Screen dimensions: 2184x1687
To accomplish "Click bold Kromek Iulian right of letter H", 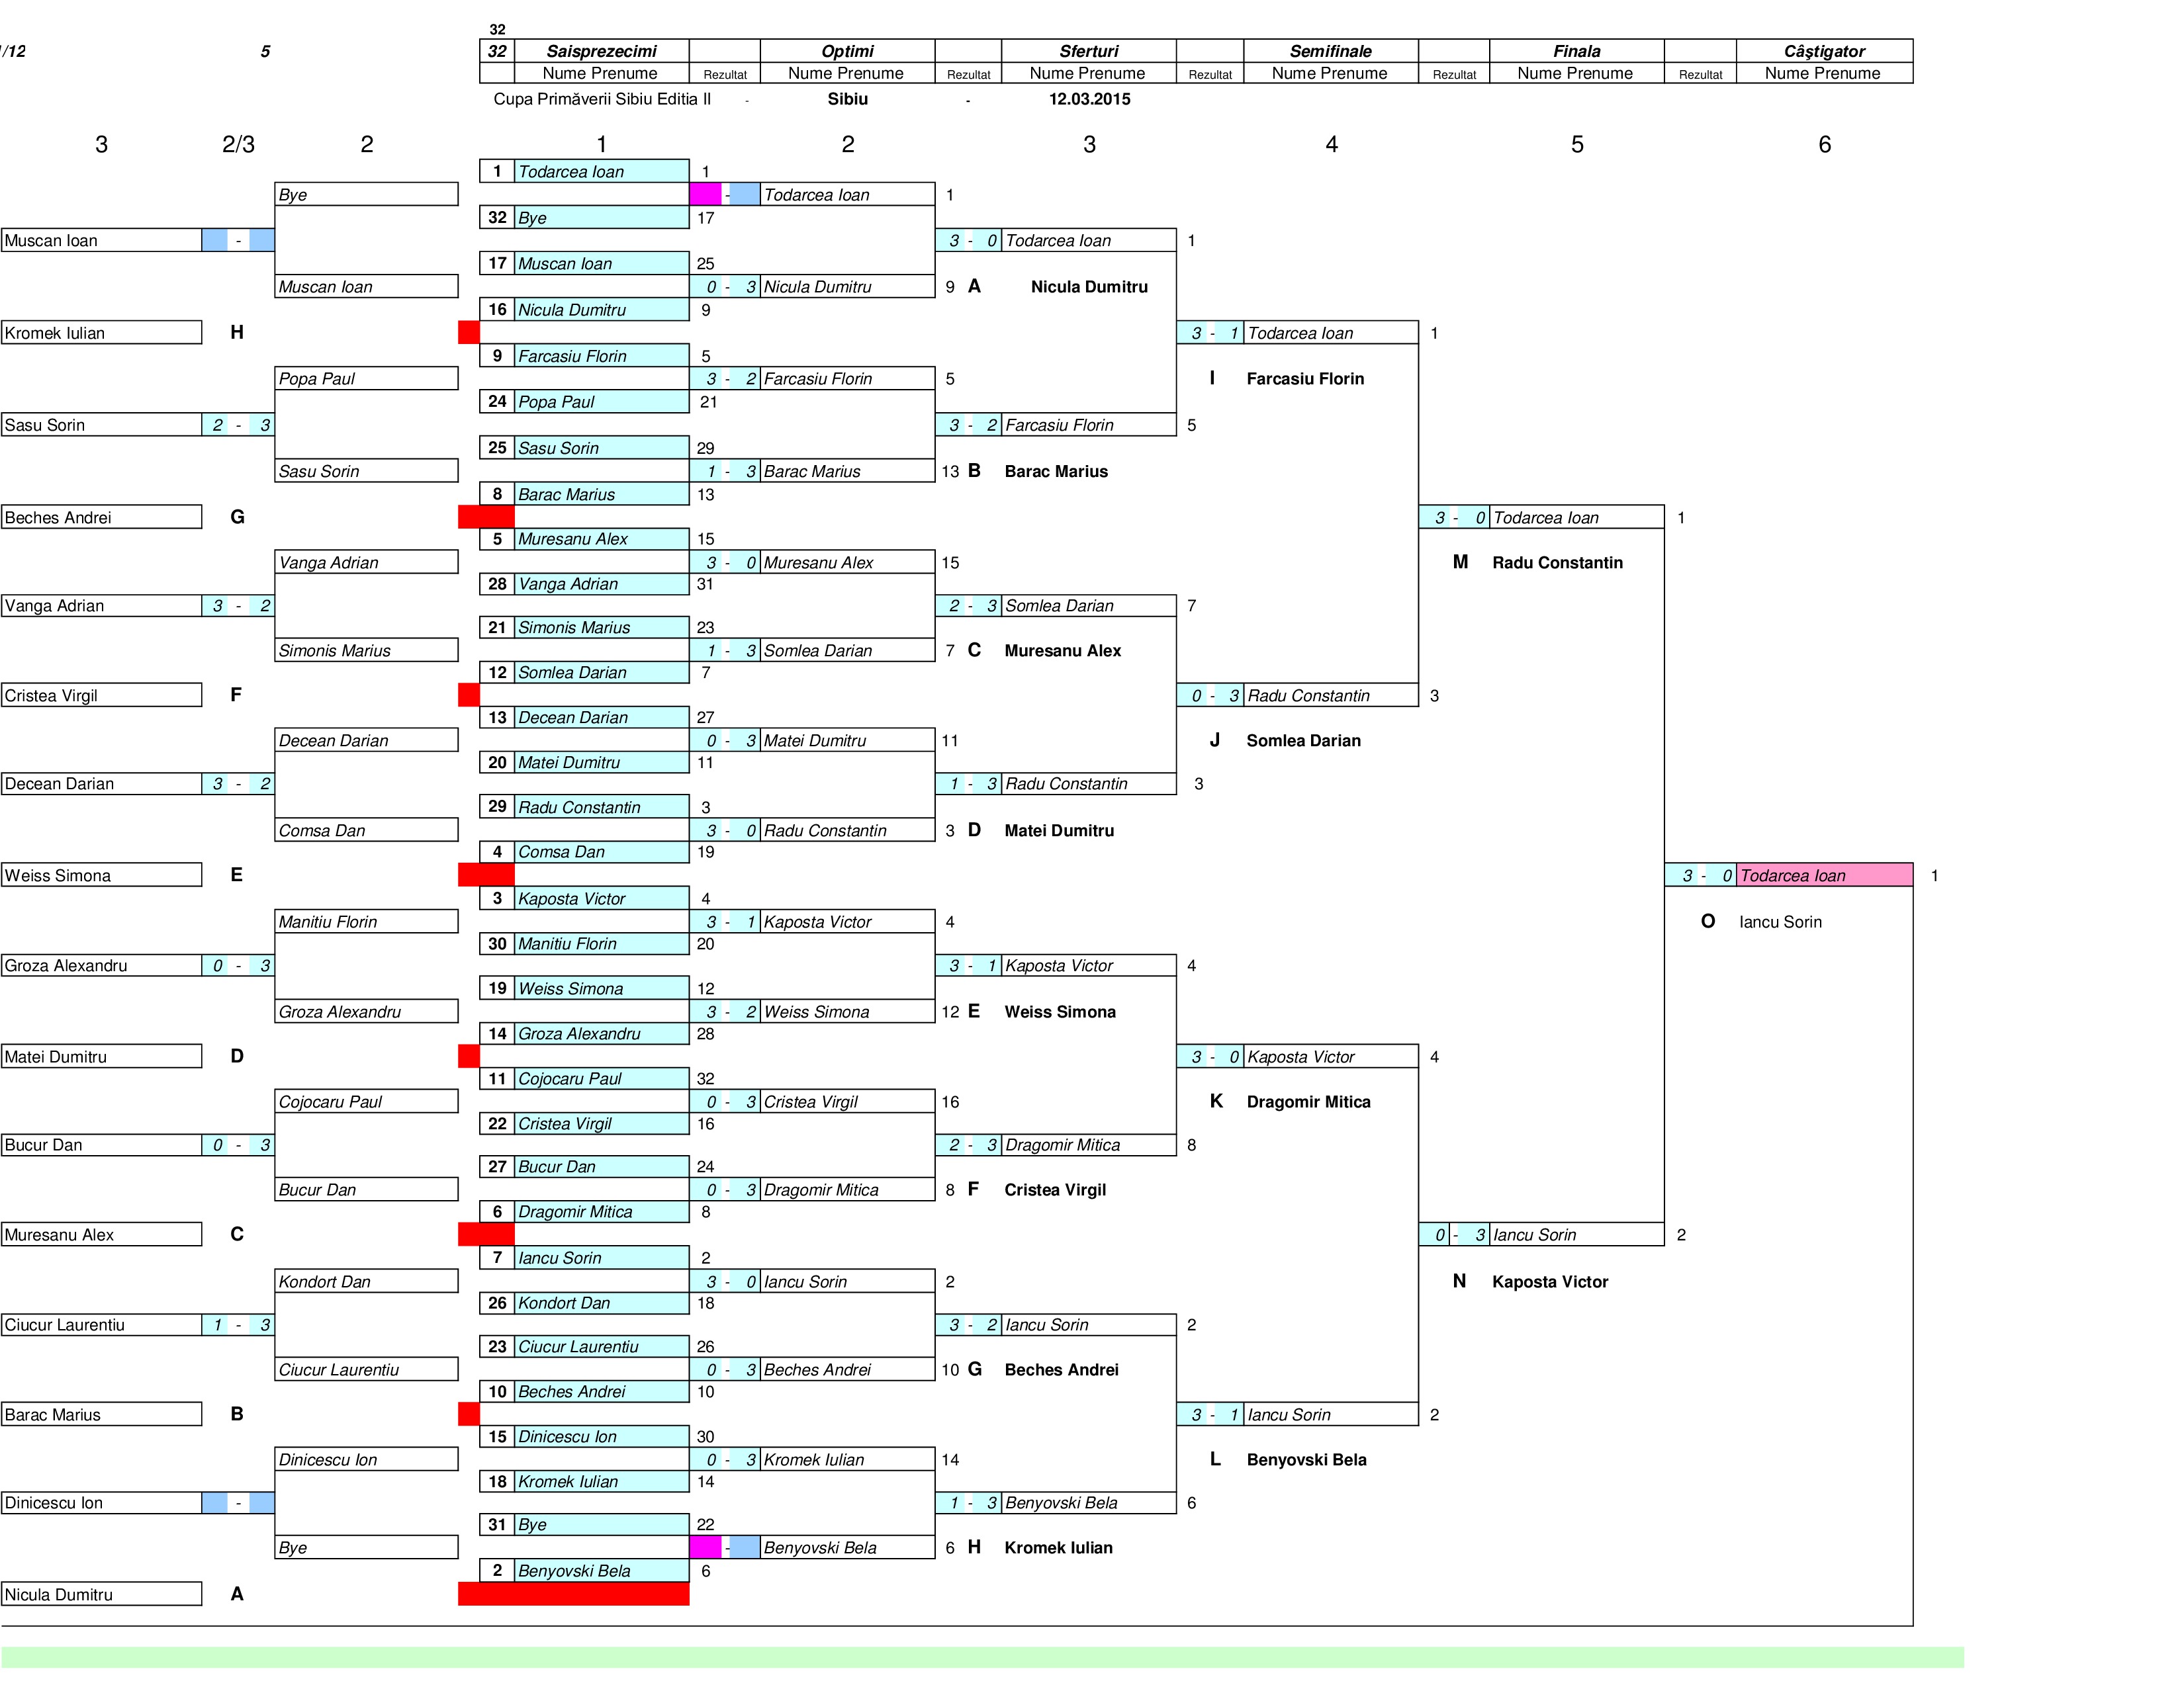I will 1058,1547.
